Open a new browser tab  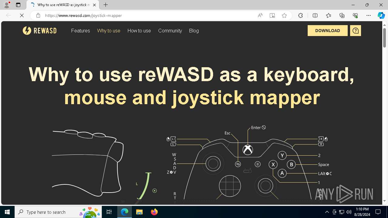click(x=105, y=5)
